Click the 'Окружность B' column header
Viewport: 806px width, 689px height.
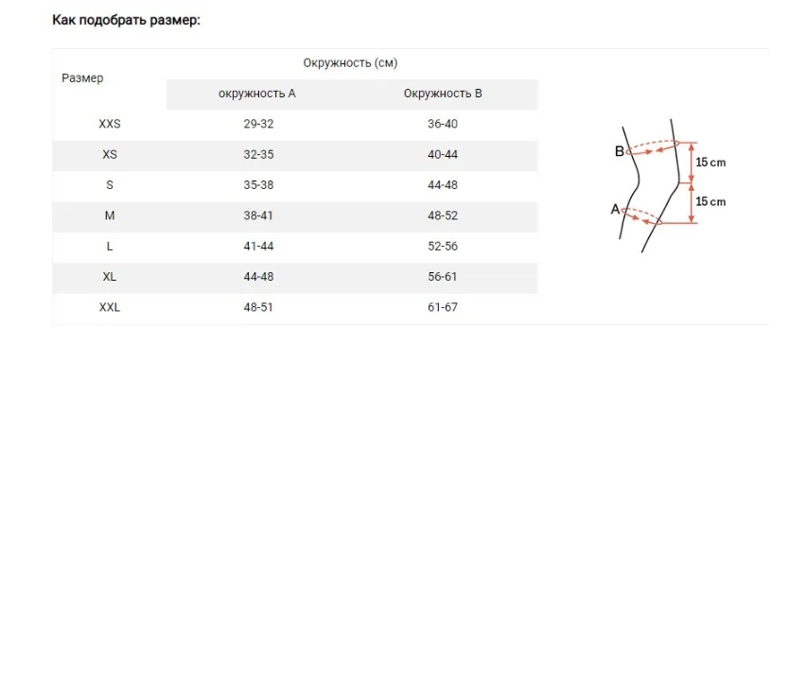[443, 94]
